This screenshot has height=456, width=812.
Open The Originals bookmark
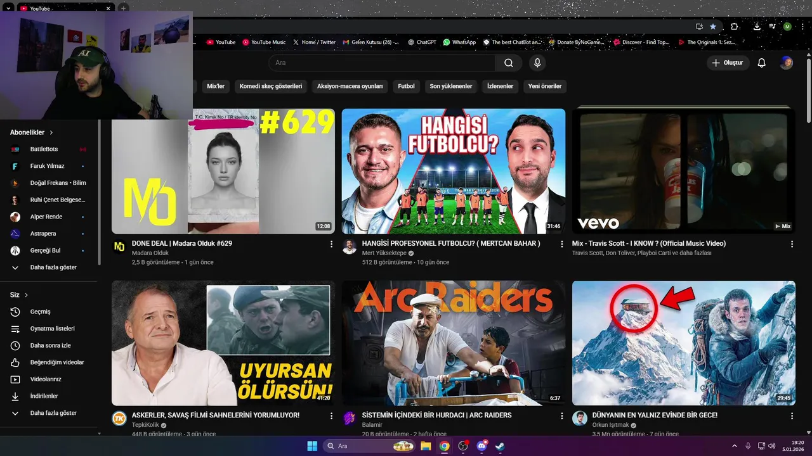click(x=706, y=42)
